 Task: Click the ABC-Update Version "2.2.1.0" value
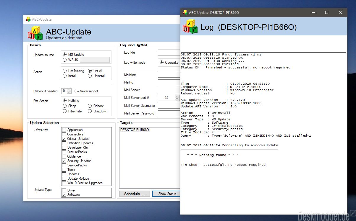point(237,100)
